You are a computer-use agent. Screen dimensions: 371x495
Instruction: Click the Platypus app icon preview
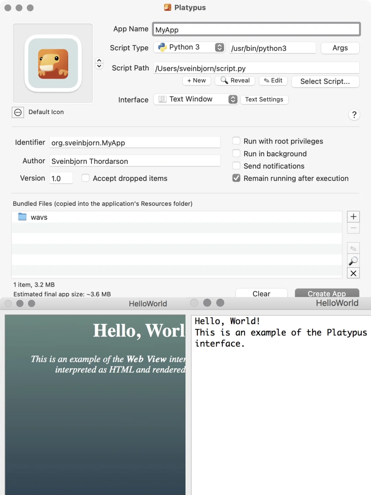tap(53, 63)
